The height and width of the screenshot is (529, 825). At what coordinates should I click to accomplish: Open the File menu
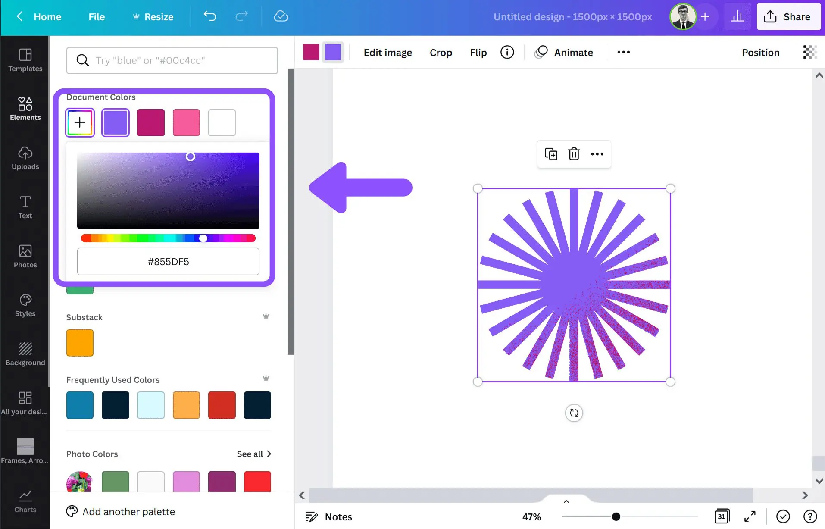(96, 16)
